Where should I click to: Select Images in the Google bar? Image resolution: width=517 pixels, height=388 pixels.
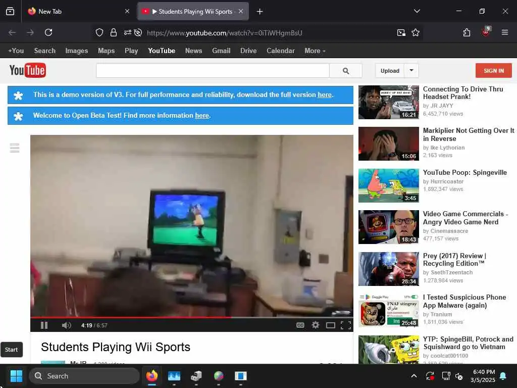coord(77,51)
